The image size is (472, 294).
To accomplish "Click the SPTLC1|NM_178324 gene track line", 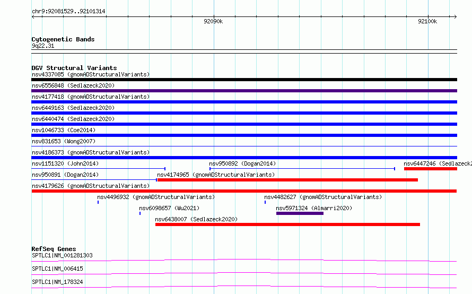I will point(244,287).
